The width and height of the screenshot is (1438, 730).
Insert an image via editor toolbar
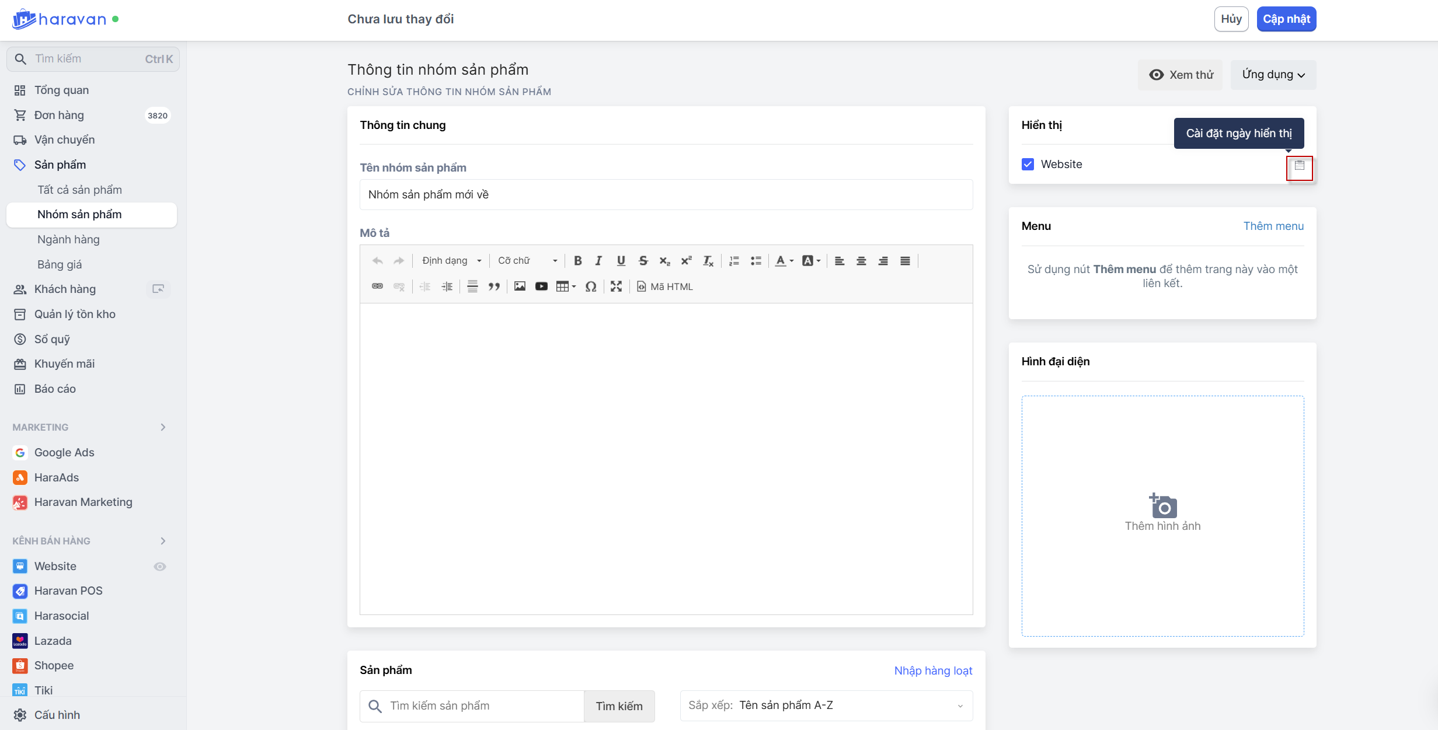pyautogui.click(x=520, y=287)
